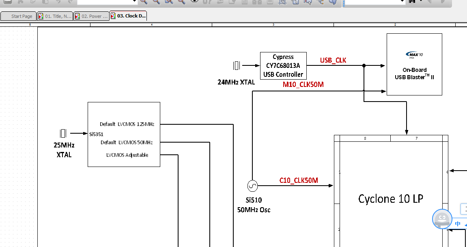Click bank 7 label on Cyclone block

coord(416,139)
